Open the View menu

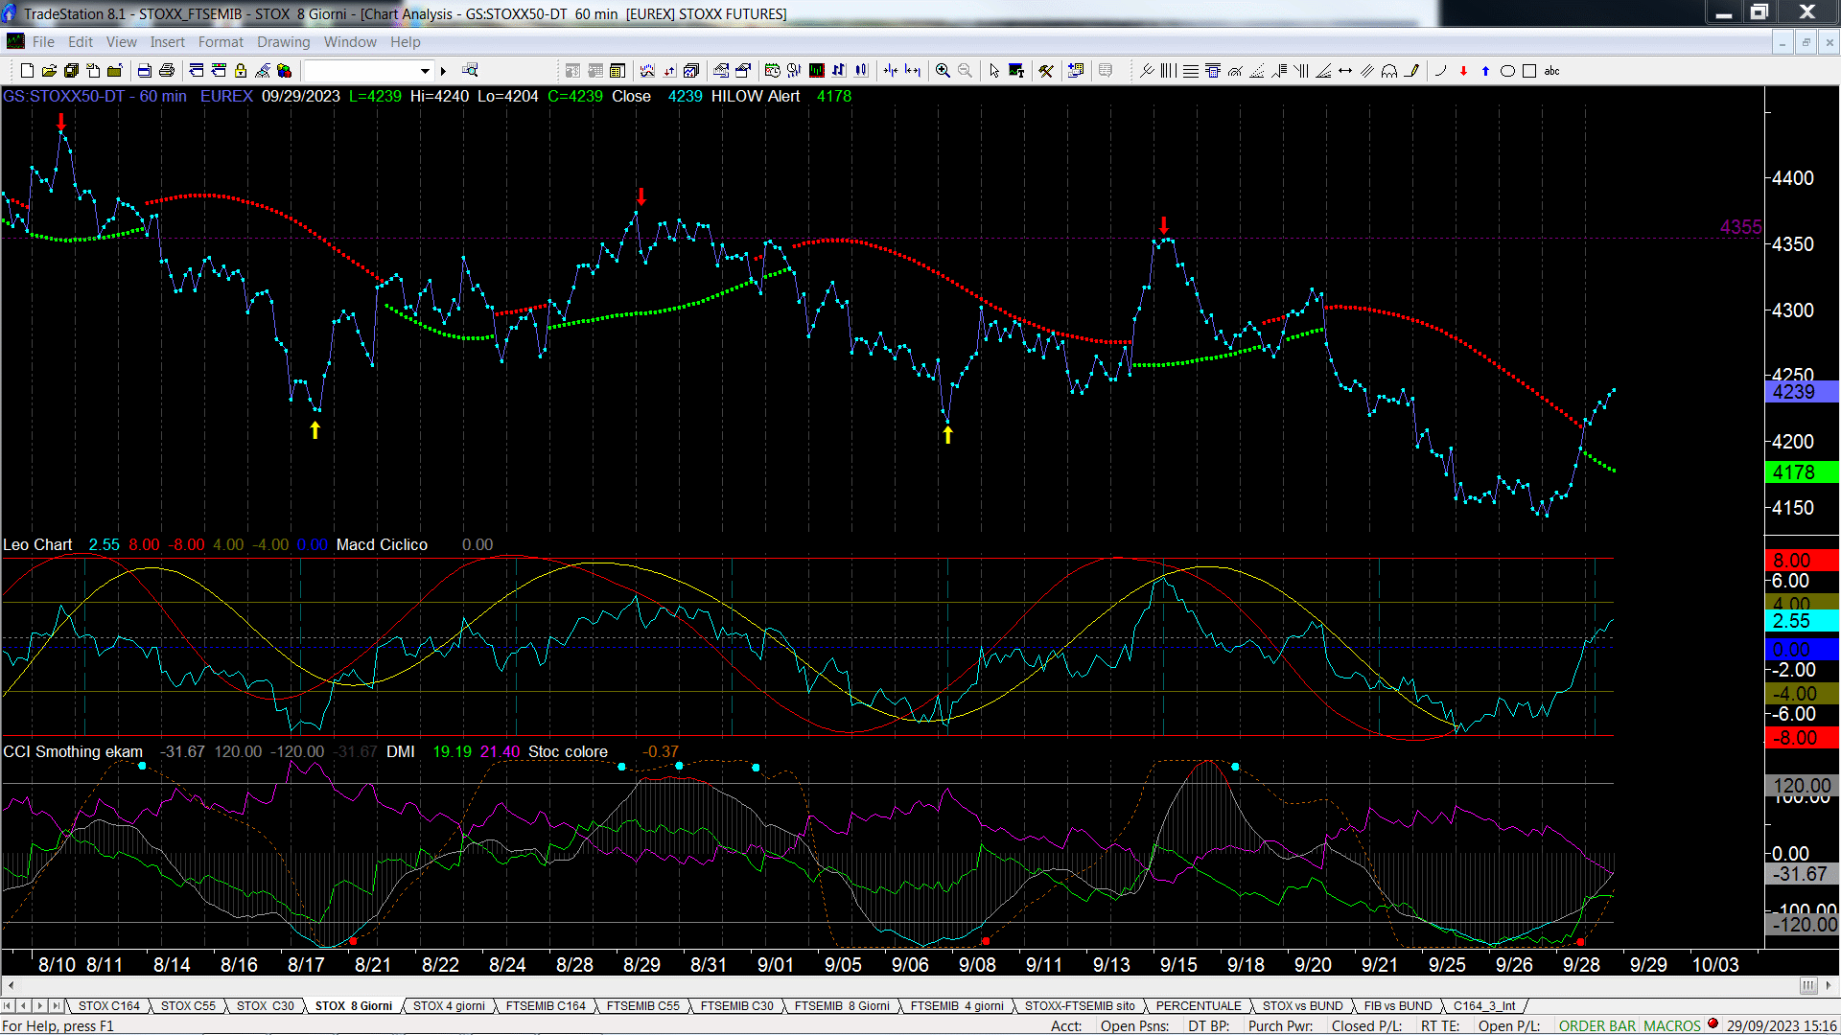coord(121,42)
